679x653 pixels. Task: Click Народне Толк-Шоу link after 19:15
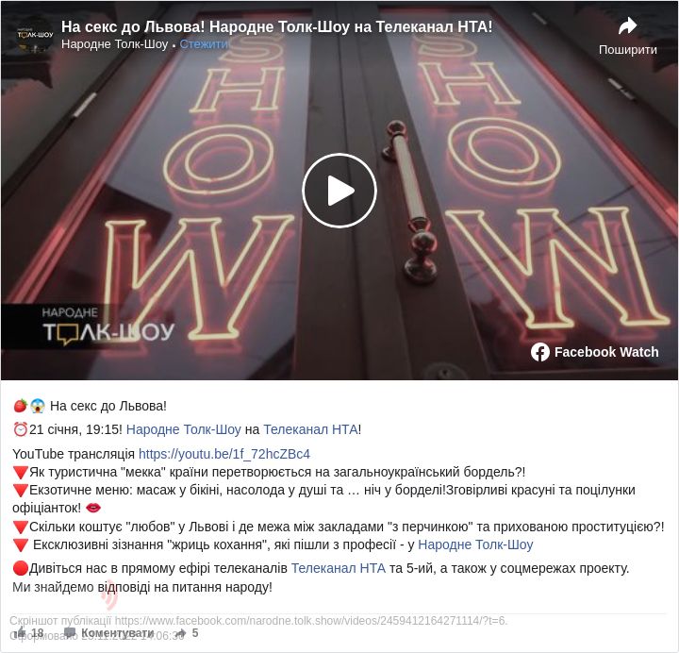[x=183, y=429]
